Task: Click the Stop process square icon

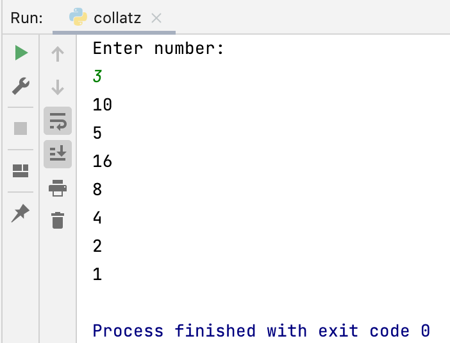Action: coord(21,128)
